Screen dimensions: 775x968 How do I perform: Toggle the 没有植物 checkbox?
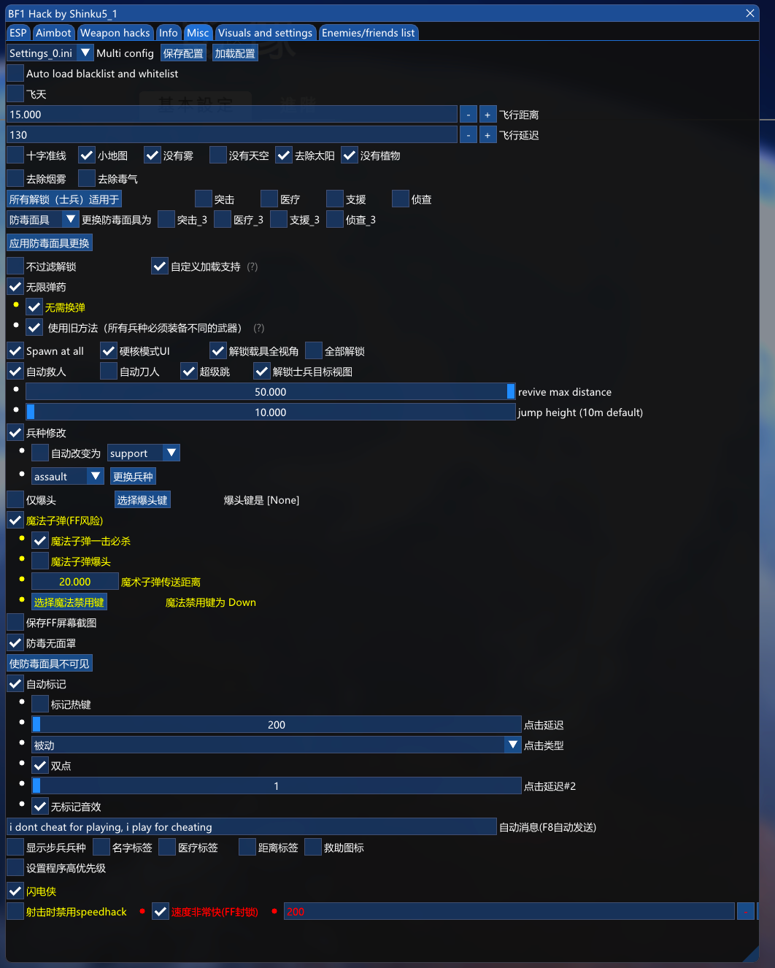pyautogui.click(x=350, y=155)
